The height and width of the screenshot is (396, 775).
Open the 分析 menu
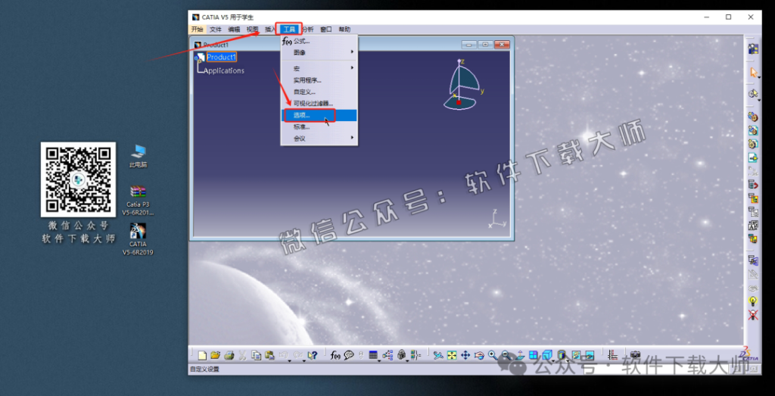click(308, 30)
